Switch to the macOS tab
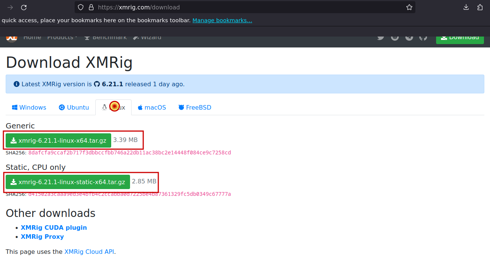Image resolution: width=490 pixels, height=261 pixels. (152, 107)
